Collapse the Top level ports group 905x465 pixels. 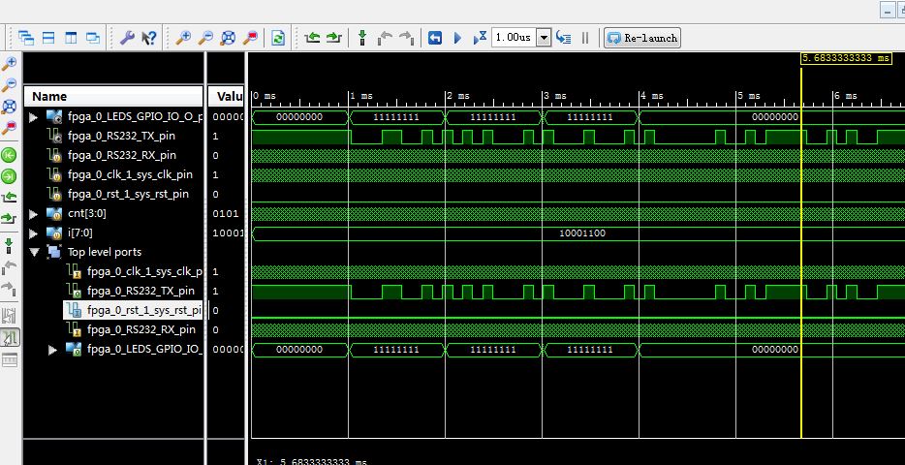[35, 252]
